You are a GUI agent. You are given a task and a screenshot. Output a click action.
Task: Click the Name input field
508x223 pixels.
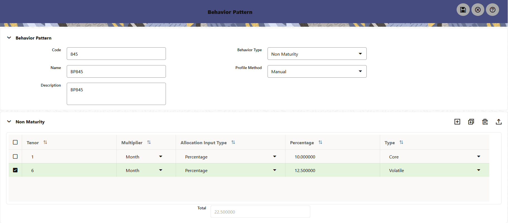pos(116,72)
